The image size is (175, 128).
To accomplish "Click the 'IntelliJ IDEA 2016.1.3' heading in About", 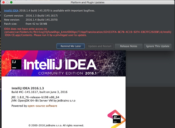I will coord(28,88).
